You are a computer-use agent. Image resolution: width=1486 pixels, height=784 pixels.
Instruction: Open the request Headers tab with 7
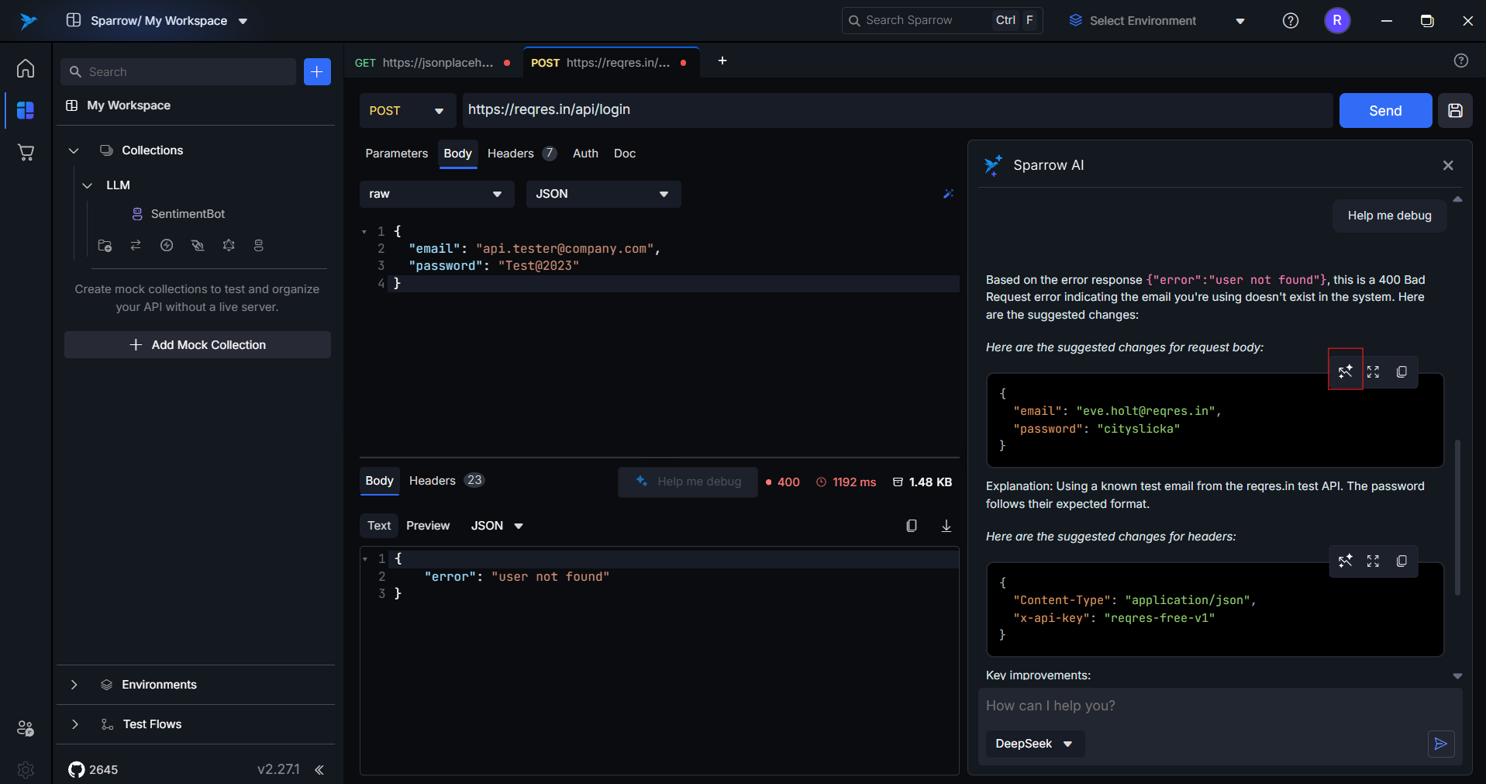click(x=522, y=154)
